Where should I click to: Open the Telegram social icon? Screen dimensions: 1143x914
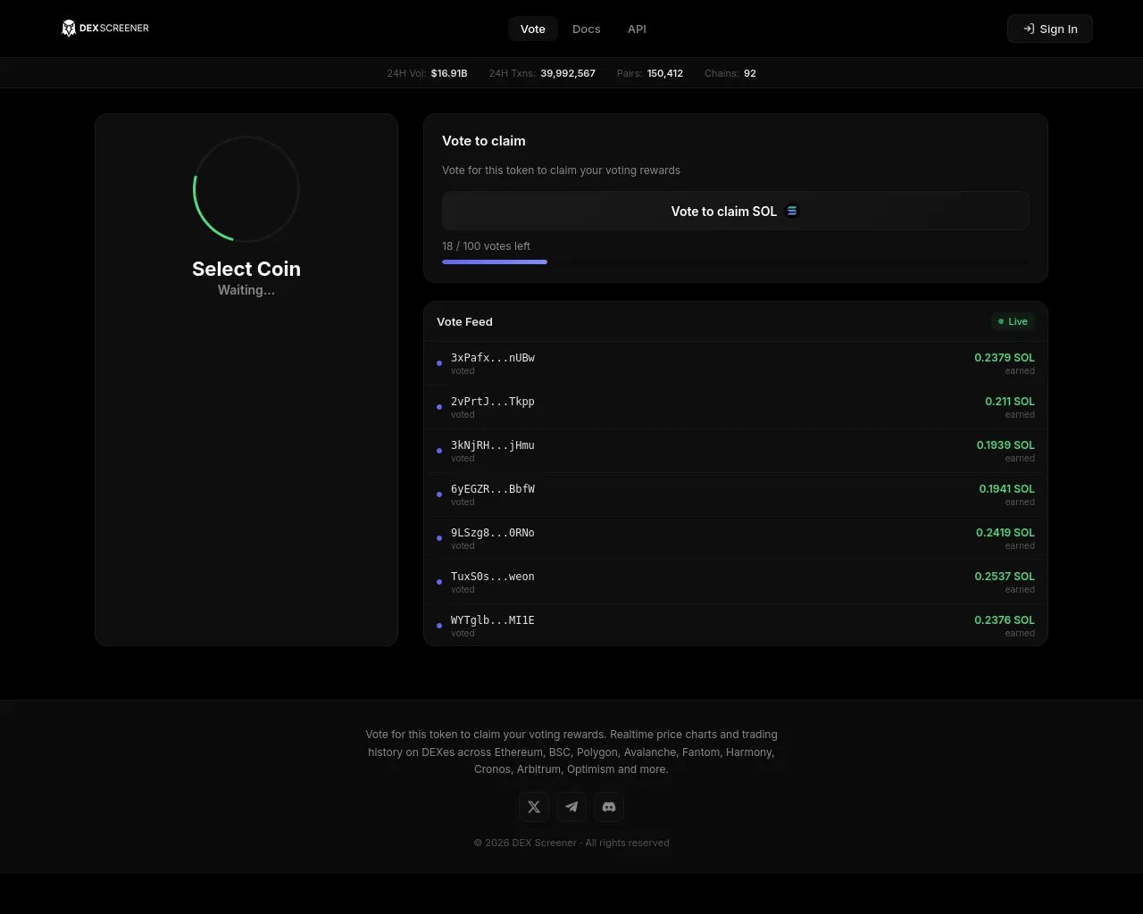[x=571, y=807]
